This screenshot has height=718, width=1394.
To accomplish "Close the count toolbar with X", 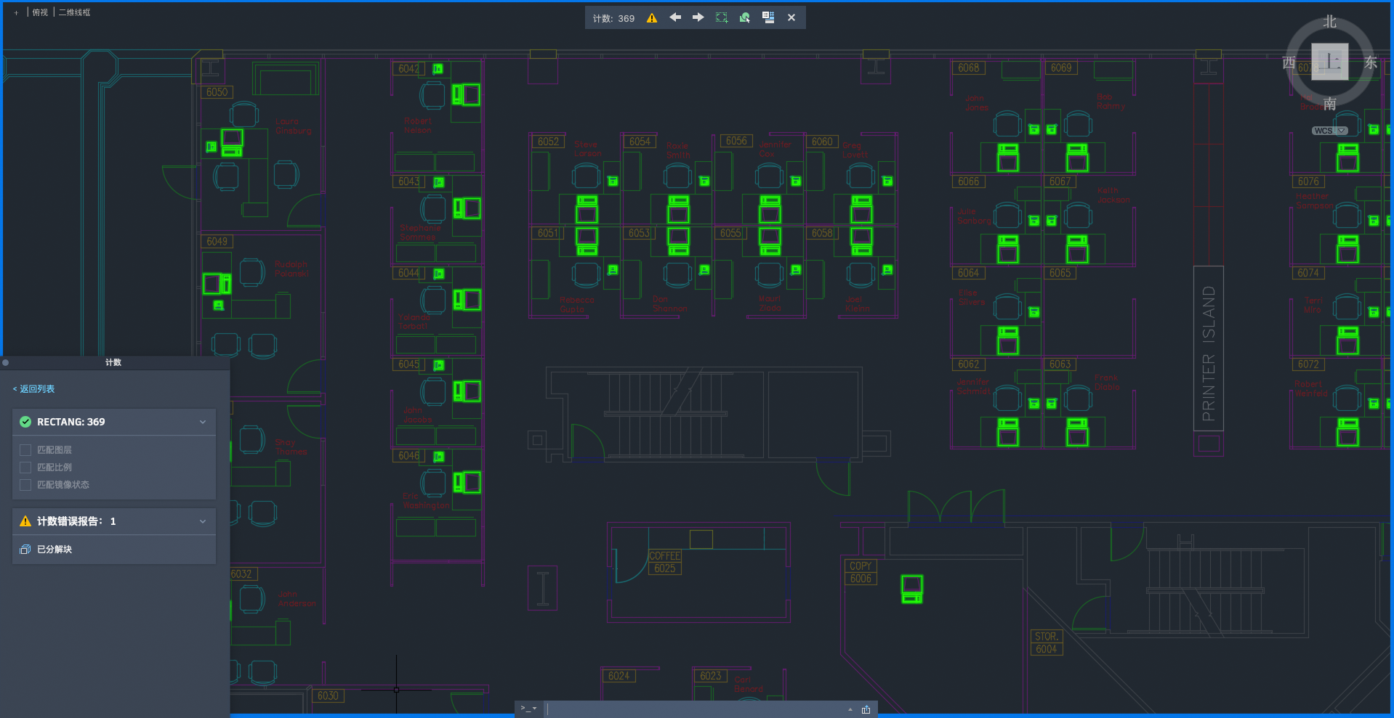I will 791,17.
